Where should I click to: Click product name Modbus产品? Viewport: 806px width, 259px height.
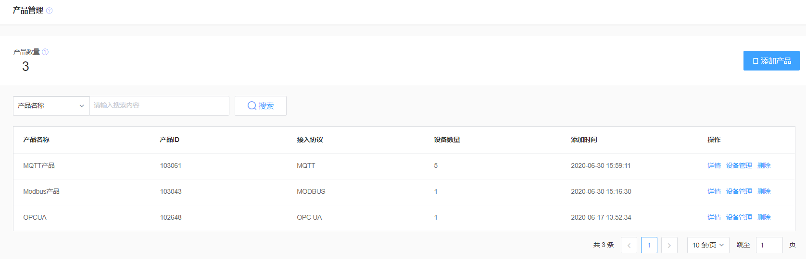41,191
